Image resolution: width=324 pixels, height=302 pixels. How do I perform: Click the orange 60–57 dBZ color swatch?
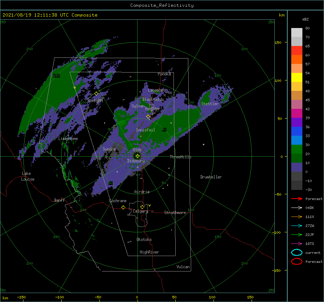click(297, 60)
